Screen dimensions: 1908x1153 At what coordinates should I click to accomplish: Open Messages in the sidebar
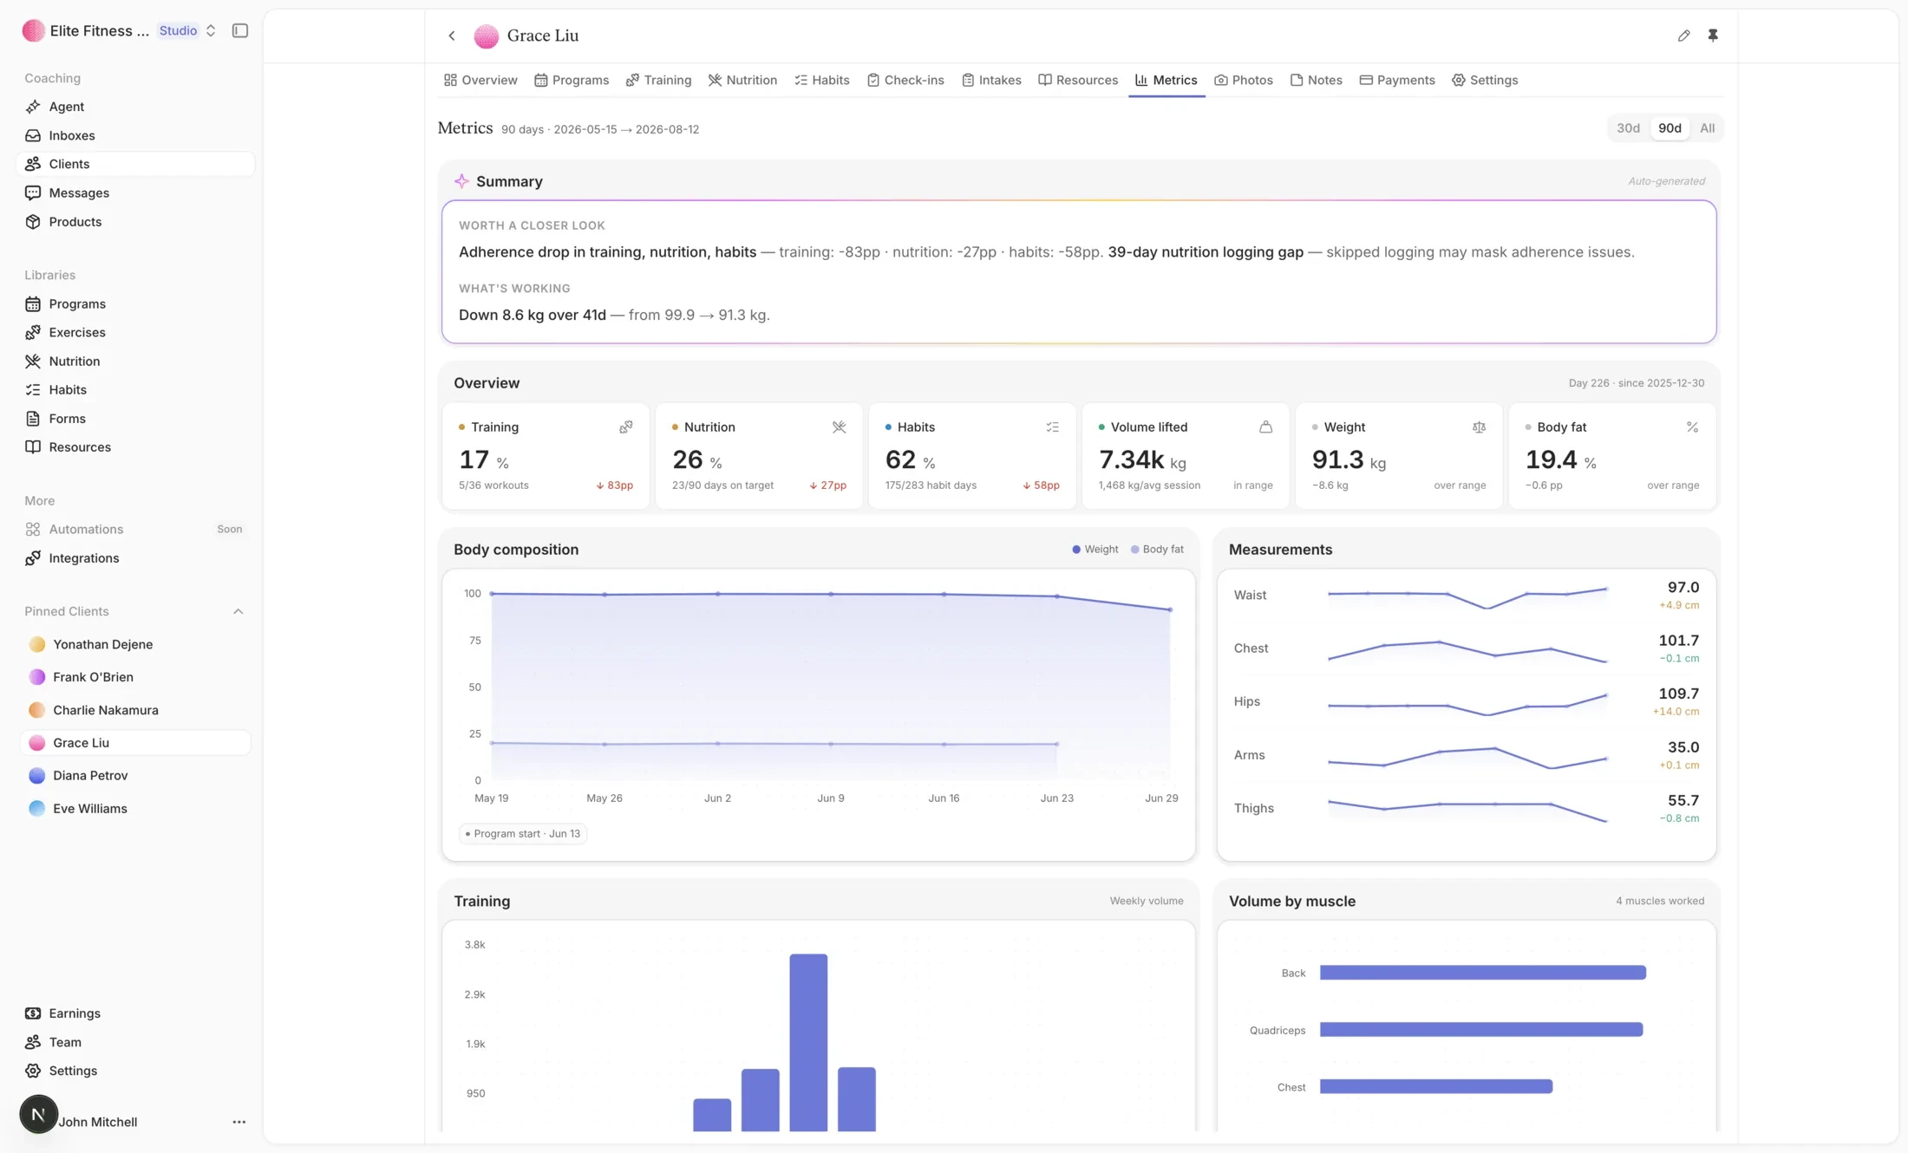click(x=135, y=192)
